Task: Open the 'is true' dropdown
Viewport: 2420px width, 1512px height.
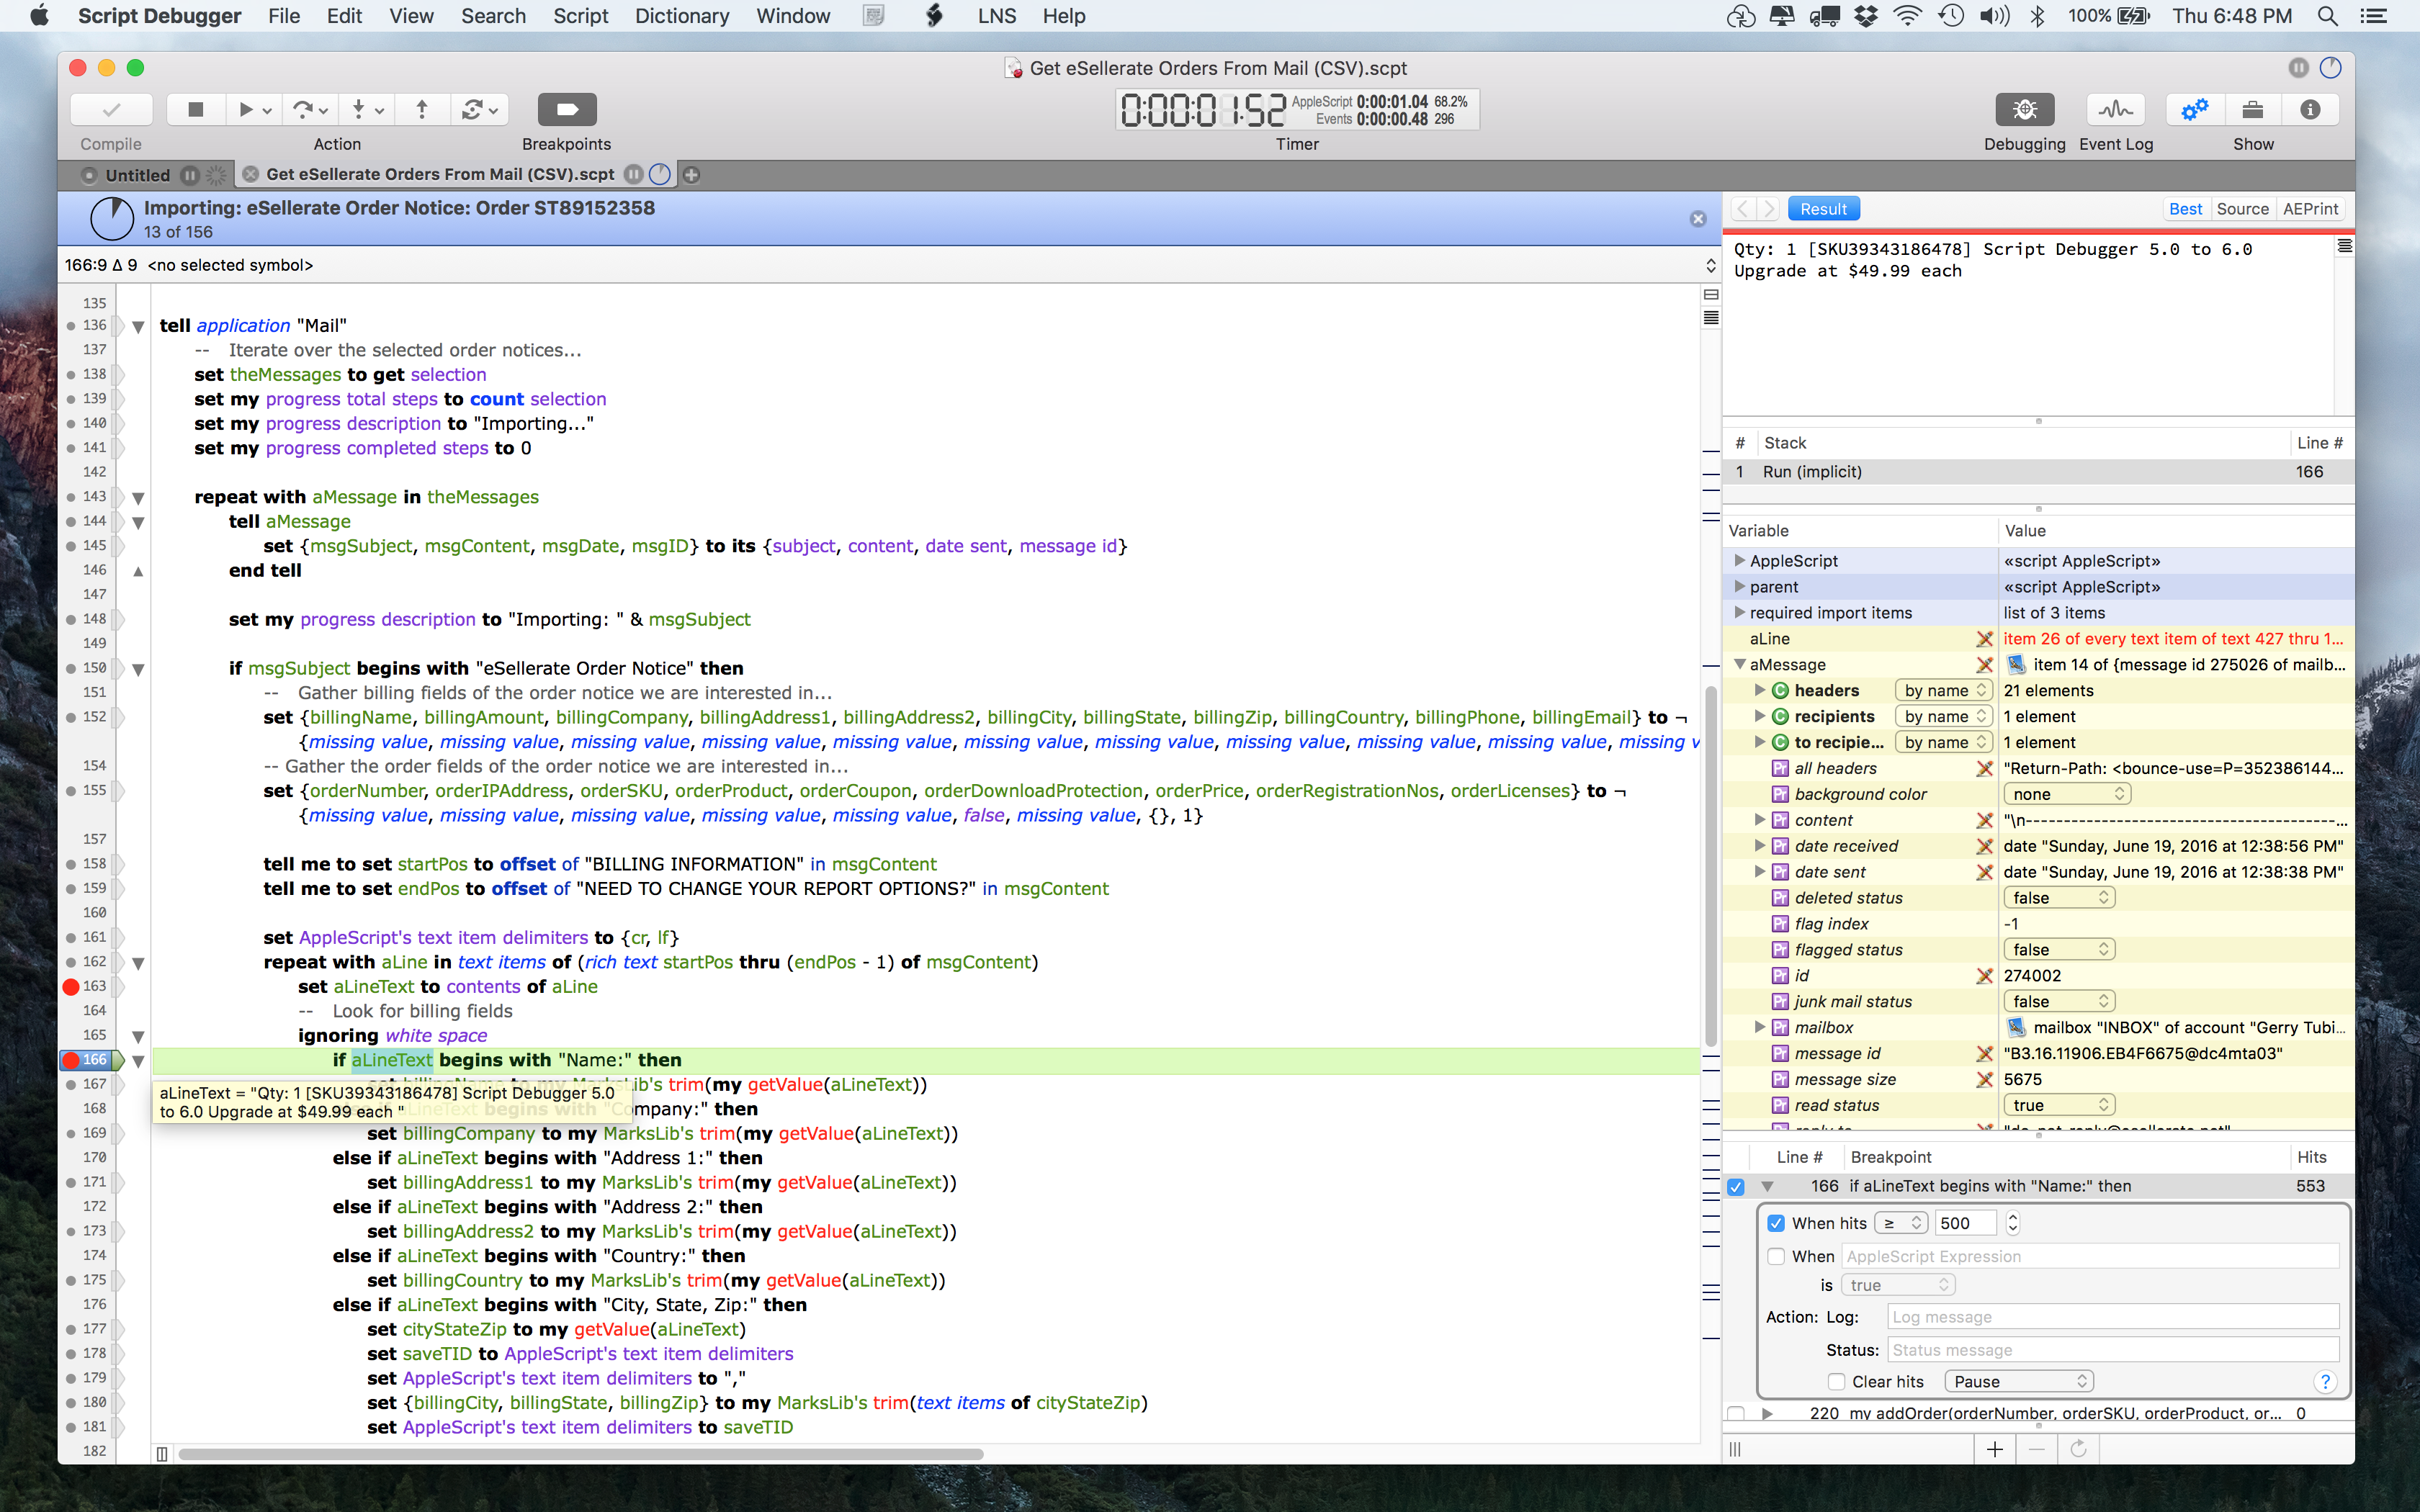Action: [x=1898, y=1285]
